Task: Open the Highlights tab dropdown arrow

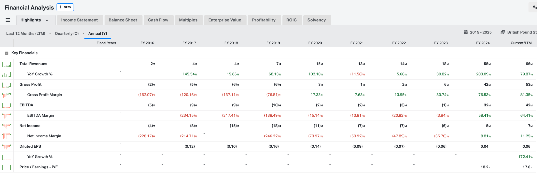Action: [x=47, y=20]
